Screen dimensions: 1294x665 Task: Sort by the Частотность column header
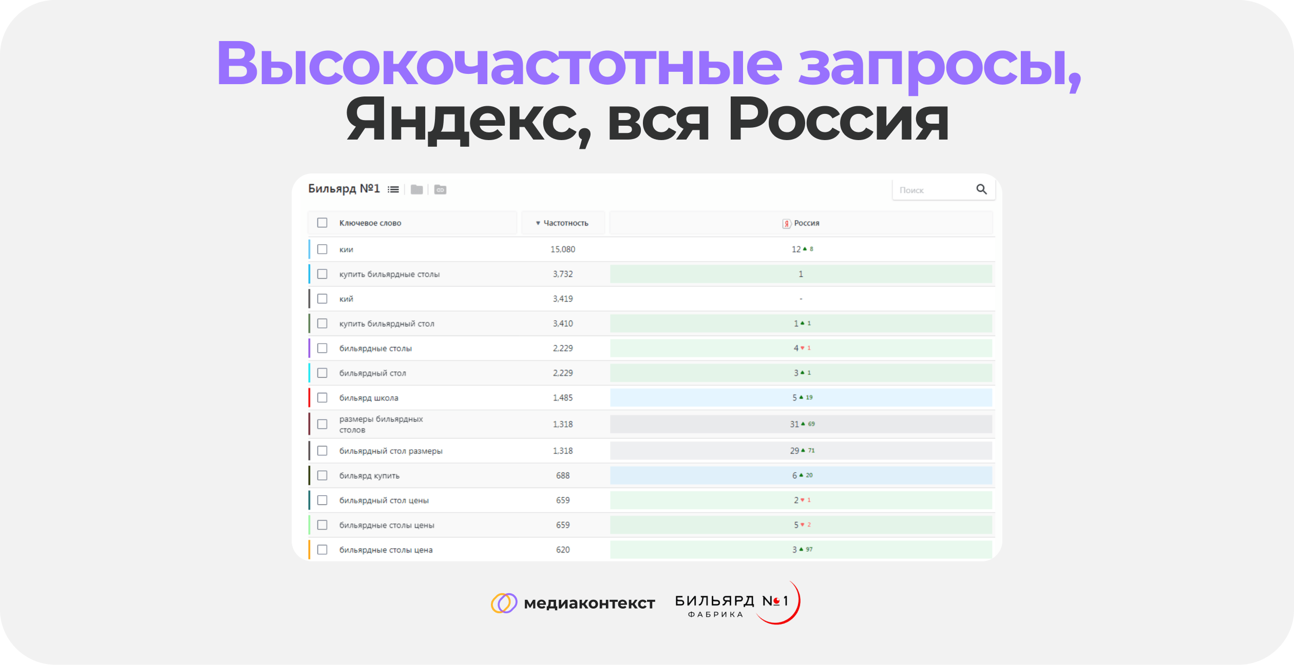click(563, 223)
